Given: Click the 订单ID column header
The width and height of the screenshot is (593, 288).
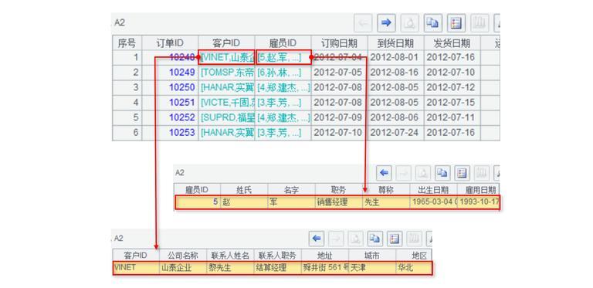Looking at the screenshot, I should (170, 43).
